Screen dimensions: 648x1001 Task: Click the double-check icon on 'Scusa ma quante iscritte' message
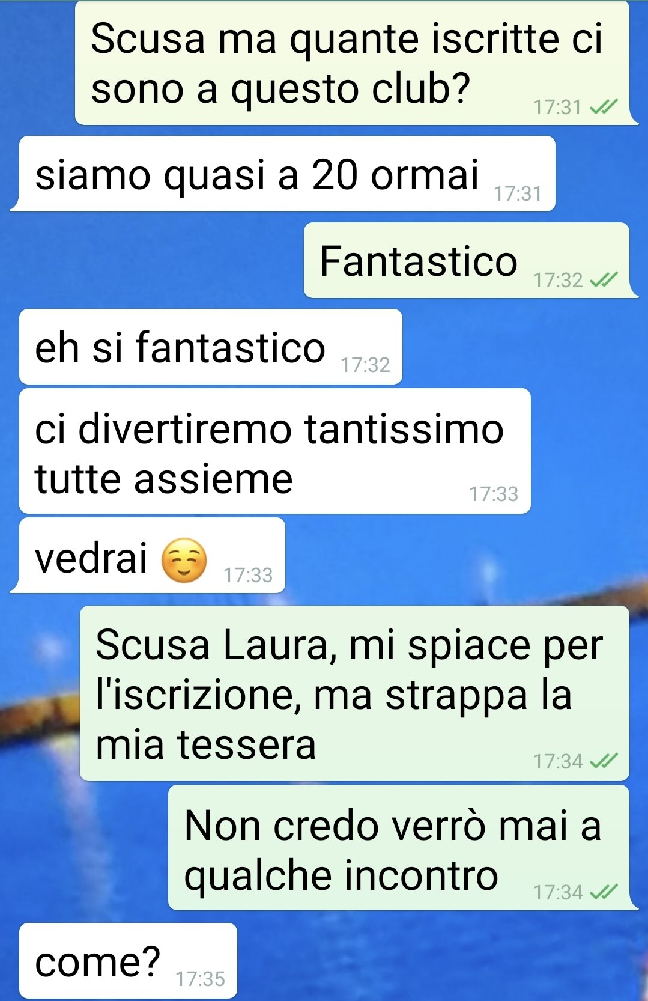[x=604, y=107]
